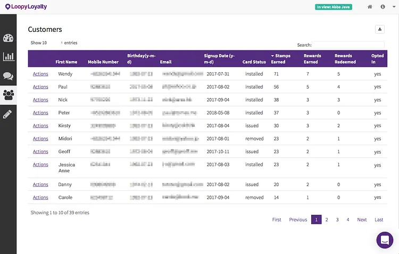Open Actions link for Danny
399x254 pixels.
[40, 185]
